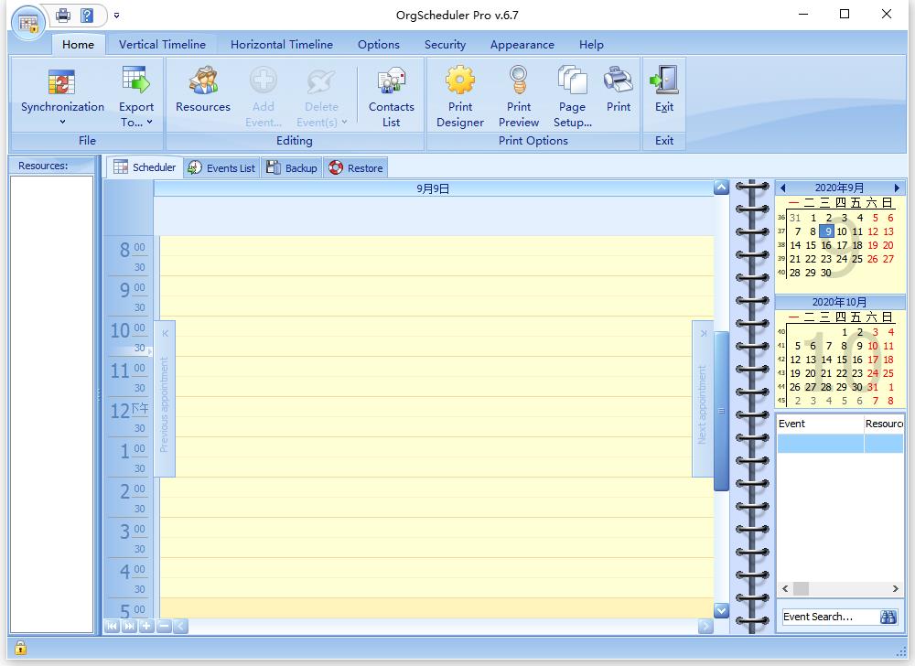Image resolution: width=915 pixels, height=666 pixels.
Task: Click the event list horizontal scrollbar left arrow
Action: click(x=785, y=589)
